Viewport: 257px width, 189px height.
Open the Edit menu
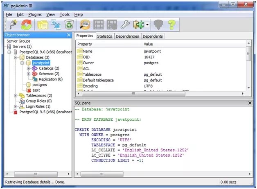tap(20, 15)
